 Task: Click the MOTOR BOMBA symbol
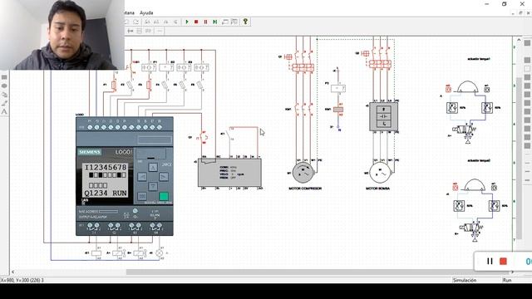tap(381, 173)
